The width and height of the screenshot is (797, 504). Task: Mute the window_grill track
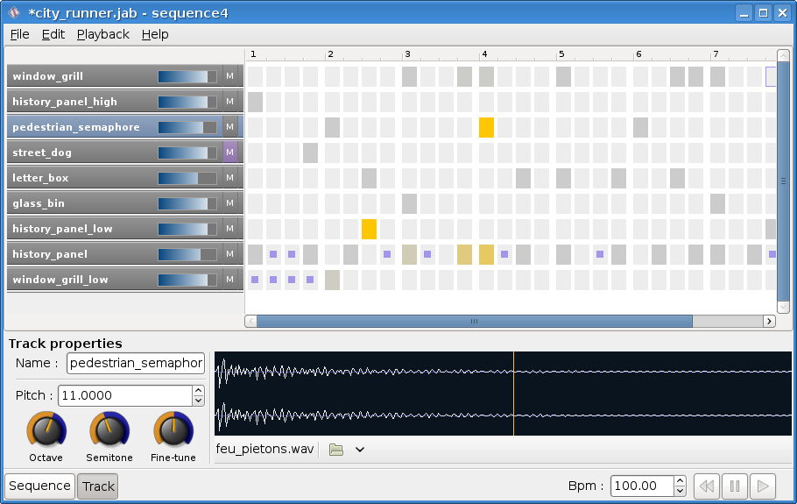[230, 75]
